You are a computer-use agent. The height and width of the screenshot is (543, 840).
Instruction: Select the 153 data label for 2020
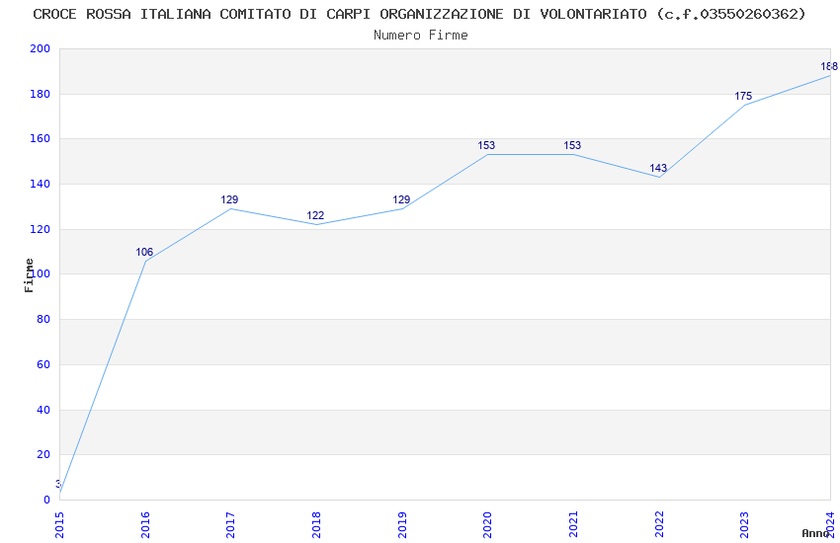pyautogui.click(x=486, y=145)
